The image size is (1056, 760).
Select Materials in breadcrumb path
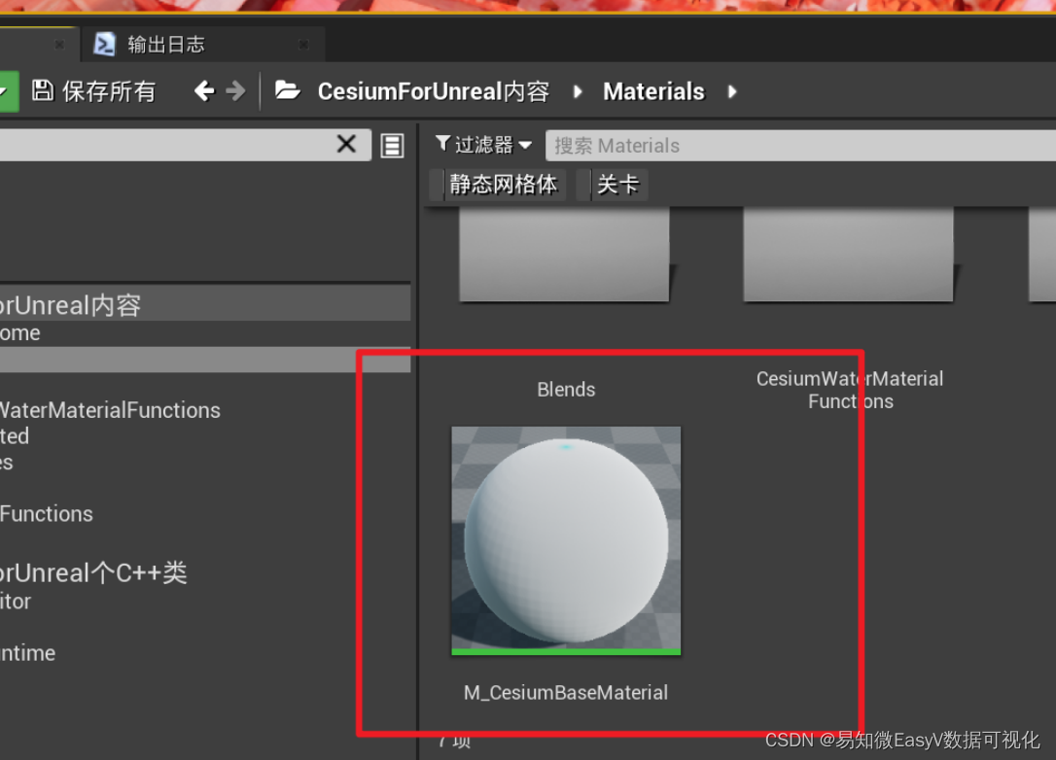point(653,91)
